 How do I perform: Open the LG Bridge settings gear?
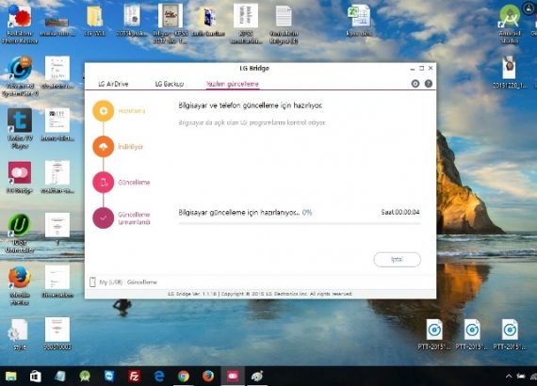(x=415, y=84)
